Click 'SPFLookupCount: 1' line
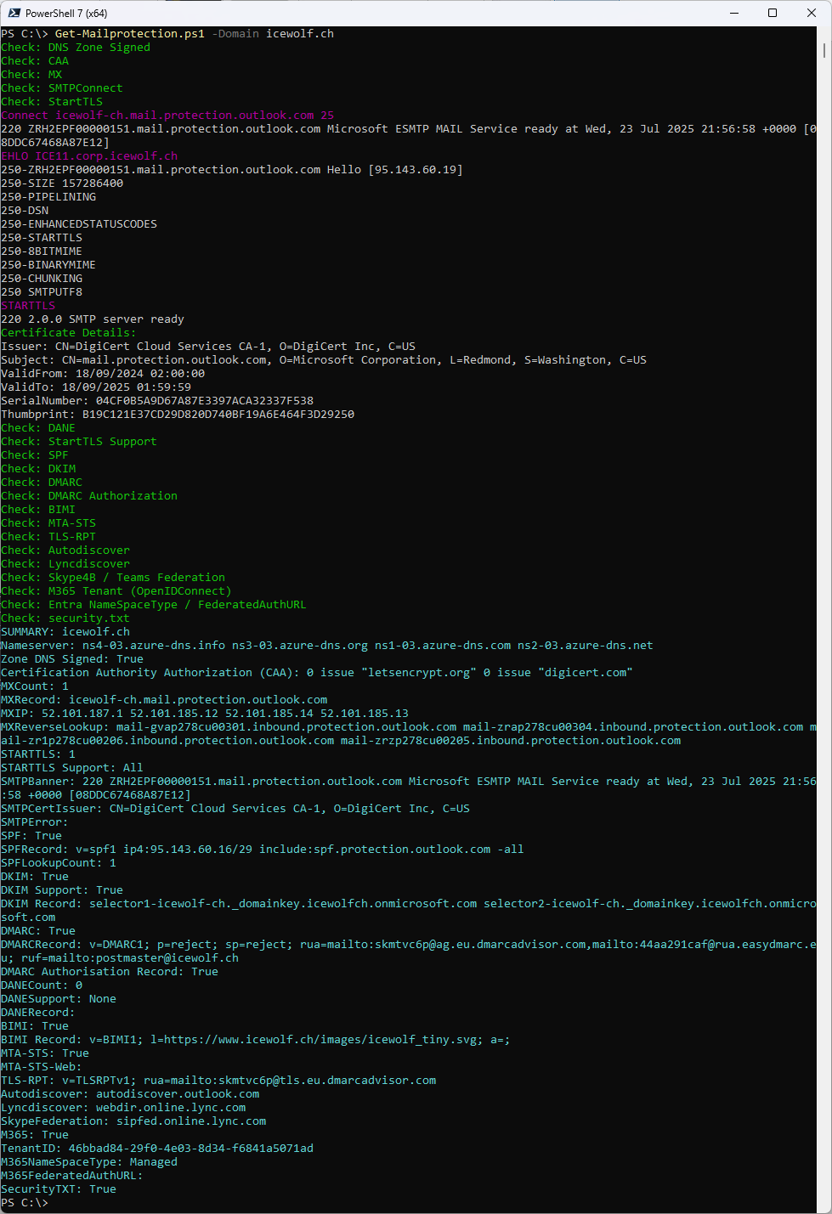This screenshot has width=832, height=1214. click(59, 863)
